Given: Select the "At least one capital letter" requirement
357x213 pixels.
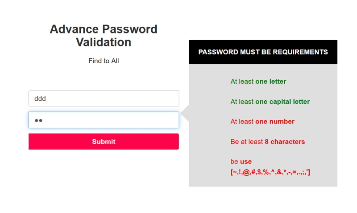Looking at the screenshot, I should click(x=270, y=102).
